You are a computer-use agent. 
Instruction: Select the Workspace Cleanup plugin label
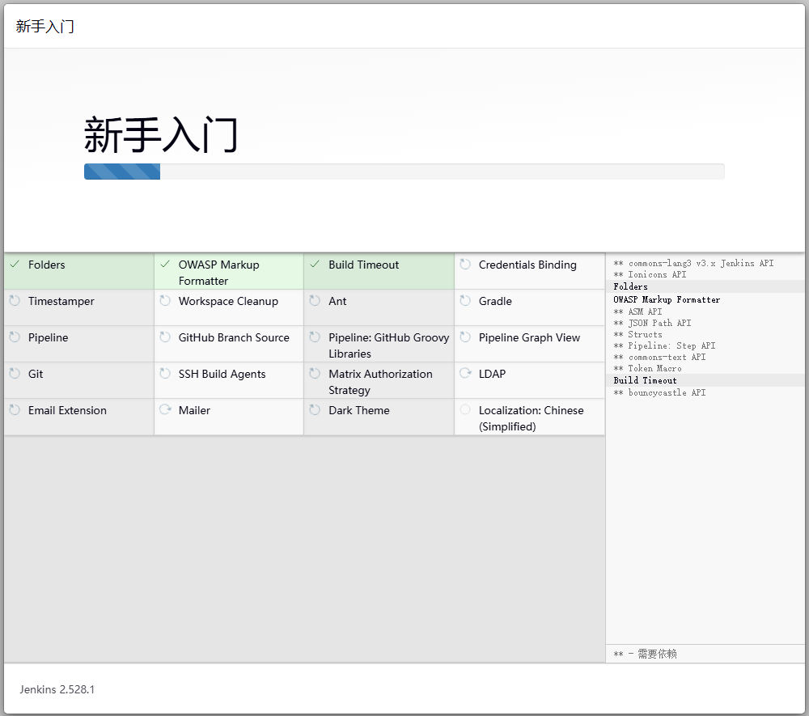[228, 301]
